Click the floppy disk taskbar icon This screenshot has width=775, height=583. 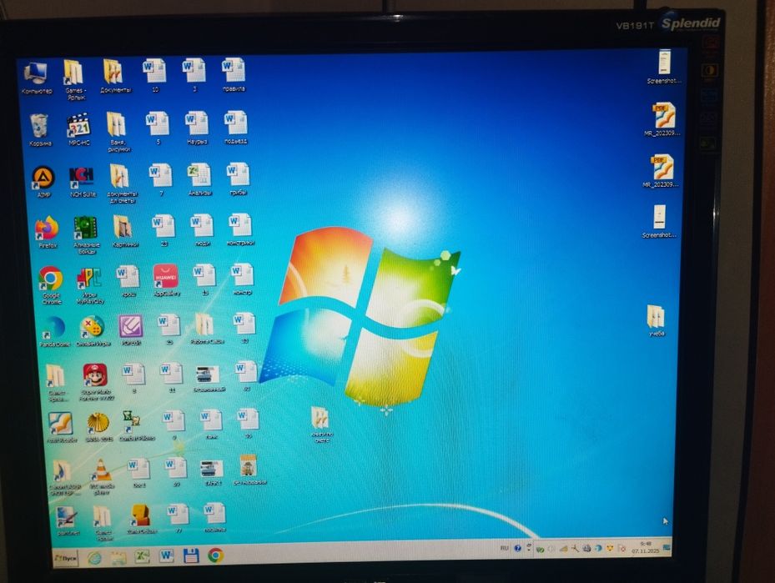tap(191, 555)
